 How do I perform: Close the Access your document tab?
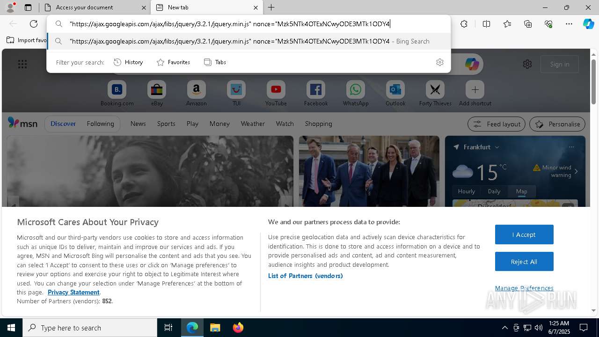point(144,7)
